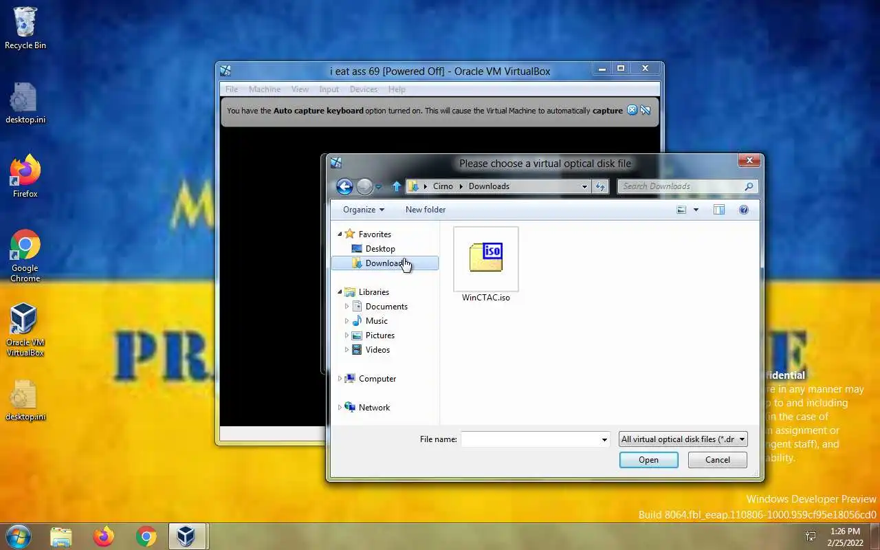
Task: Click the Open button
Action: coord(648,460)
